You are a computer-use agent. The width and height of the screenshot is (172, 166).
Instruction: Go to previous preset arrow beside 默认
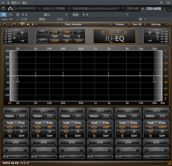(23, 14)
